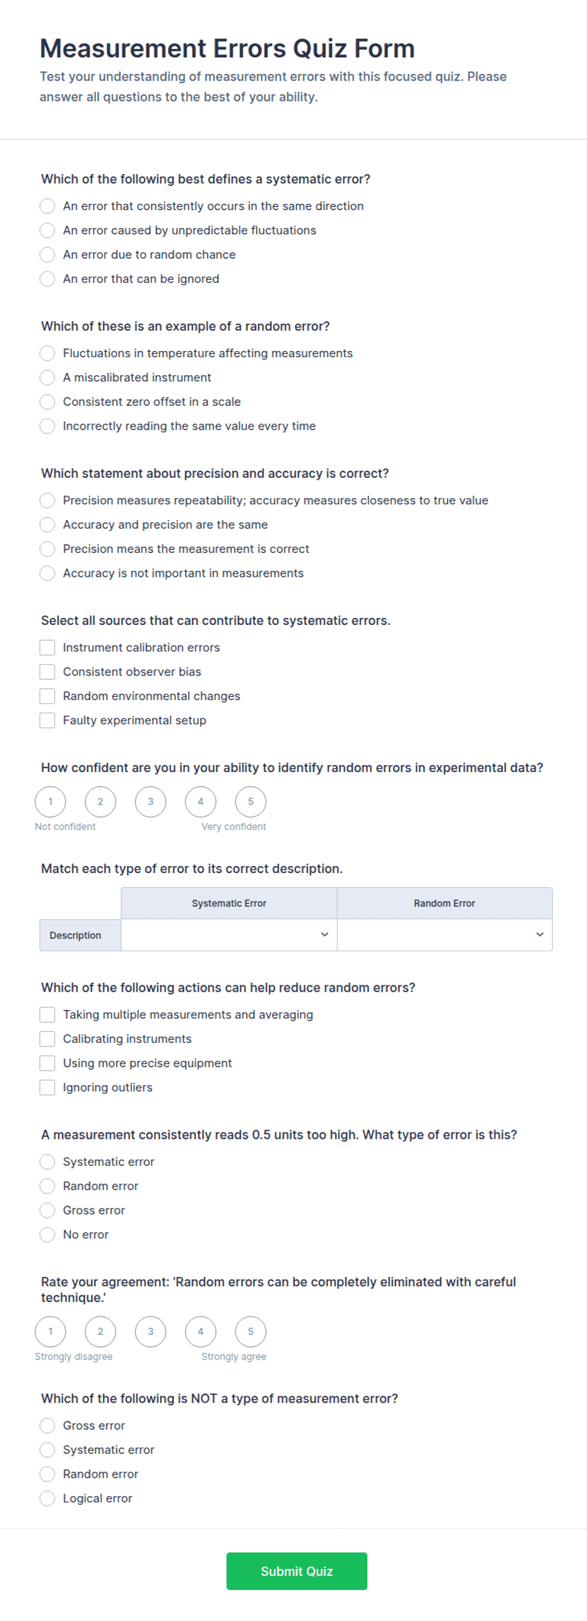Select 'Logical error' radio option
The width and height of the screenshot is (587, 1621).
pyautogui.click(x=47, y=1498)
